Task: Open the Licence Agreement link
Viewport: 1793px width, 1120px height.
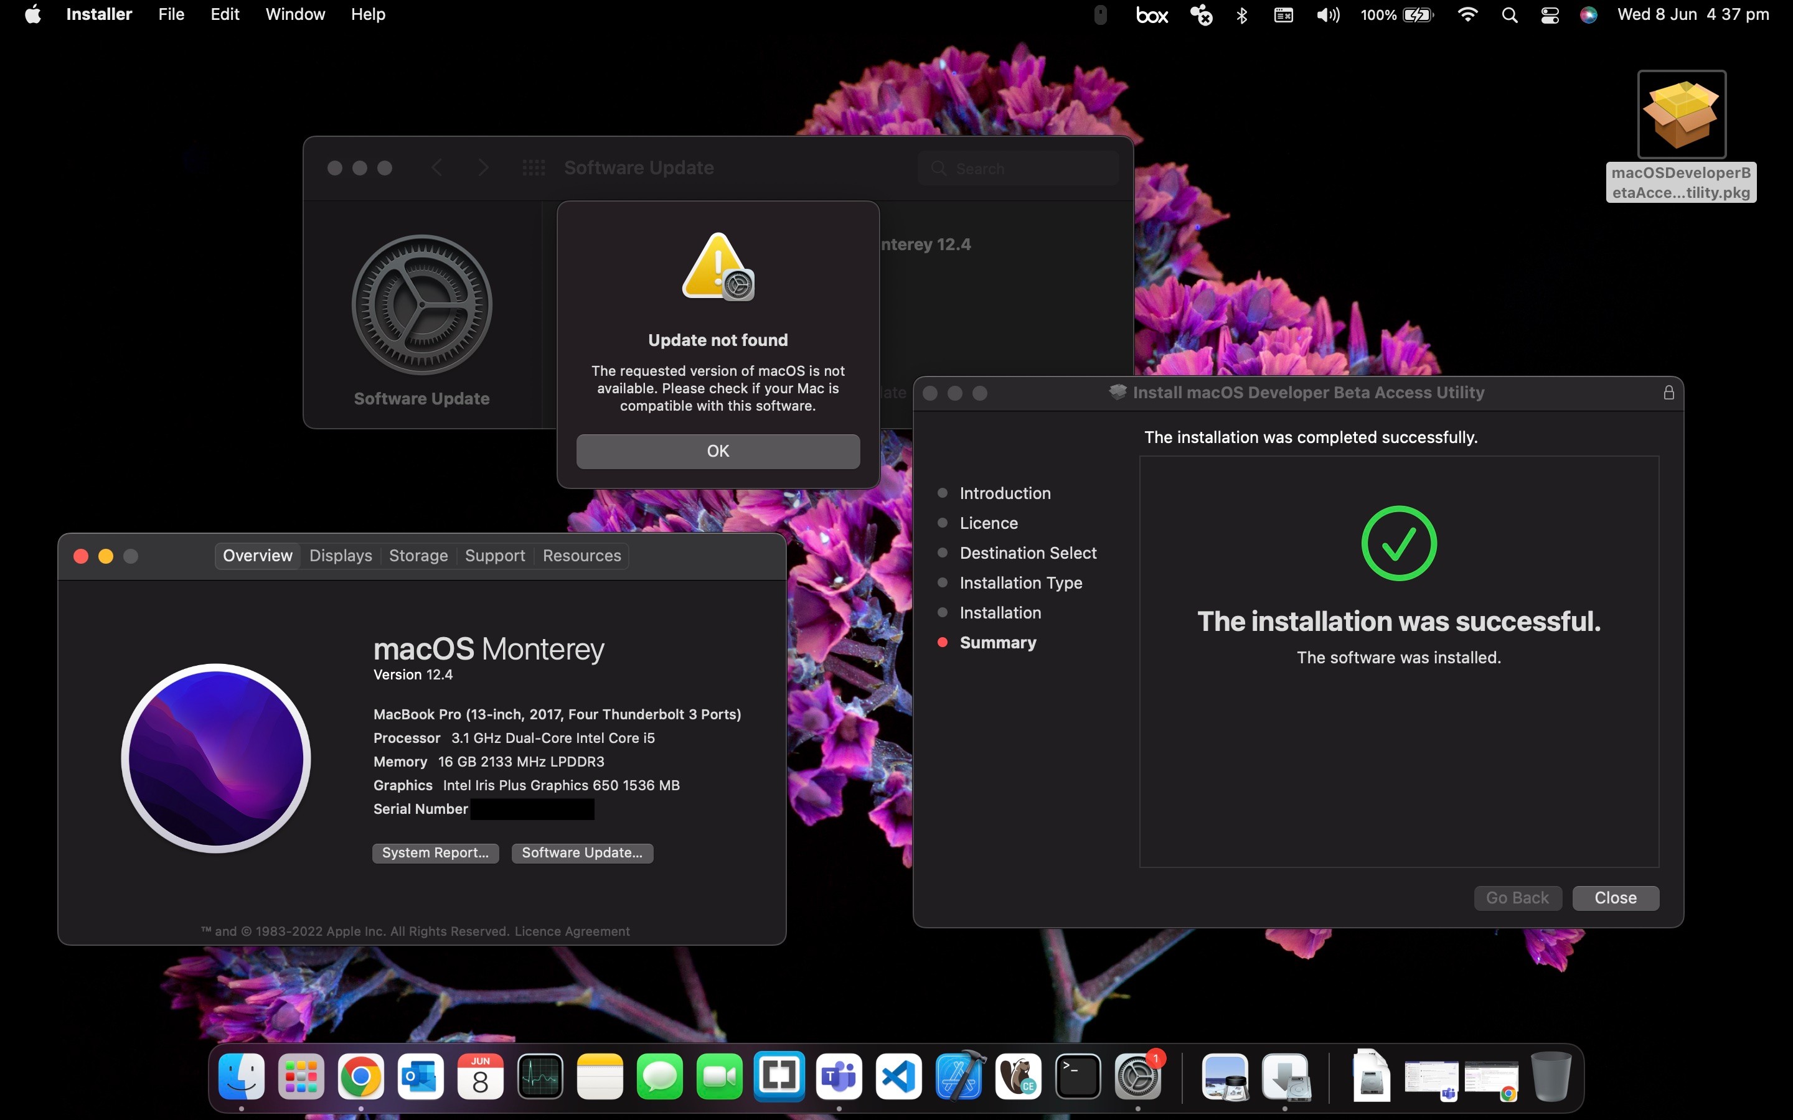Action: (572, 931)
